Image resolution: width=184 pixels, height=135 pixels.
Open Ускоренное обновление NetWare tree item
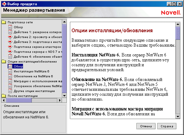click(x=38, y=86)
